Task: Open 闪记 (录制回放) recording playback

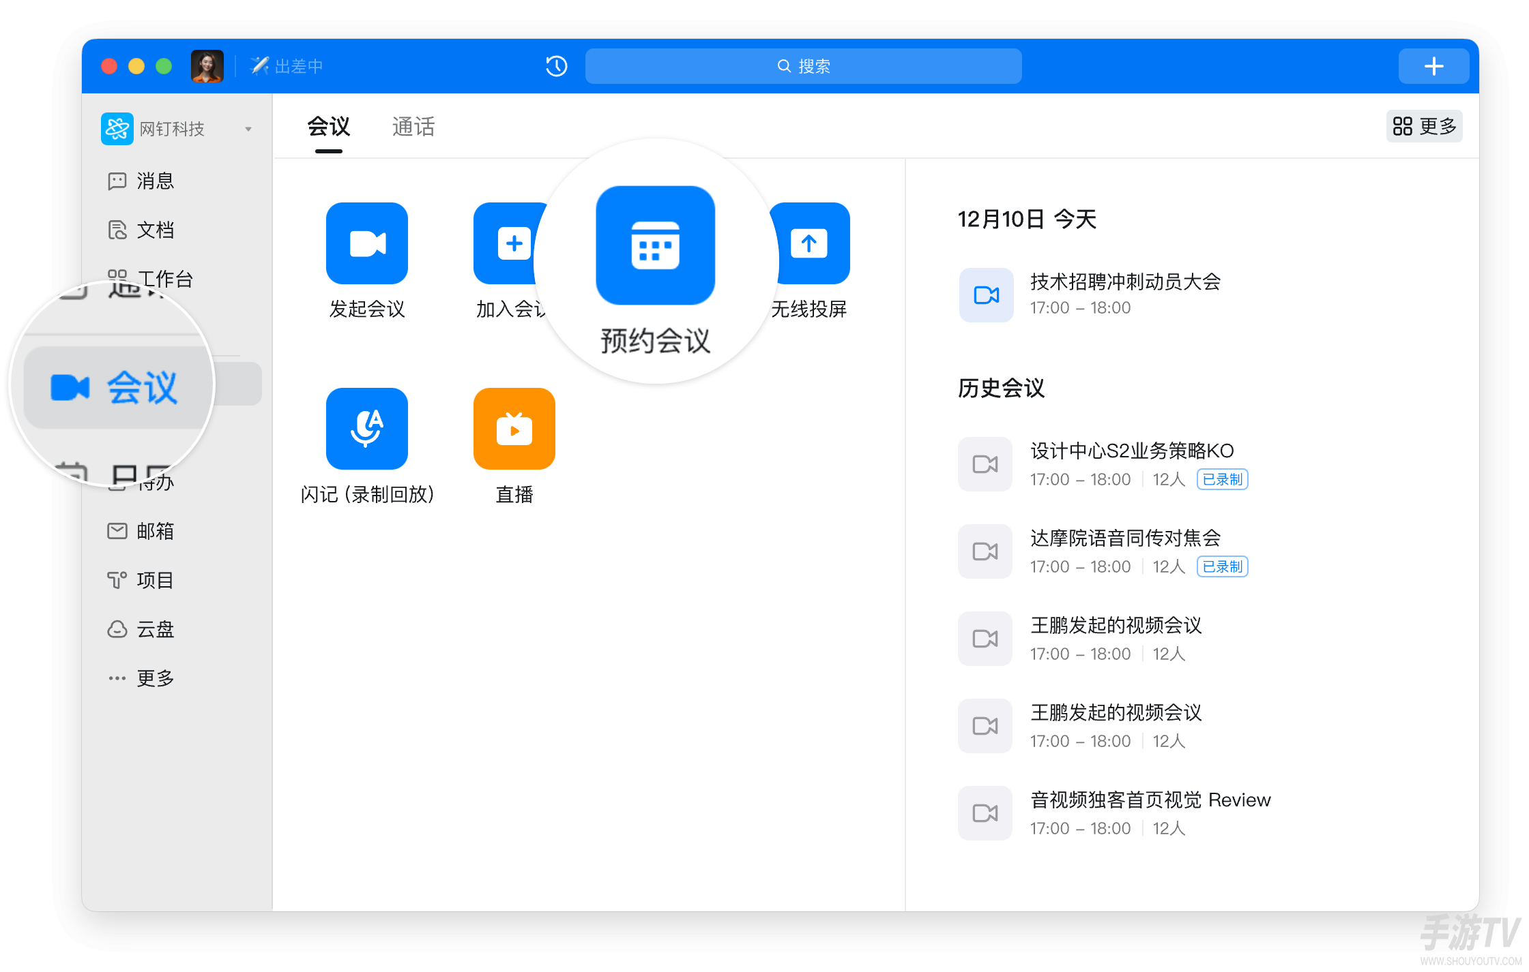Action: tap(366, 429)
